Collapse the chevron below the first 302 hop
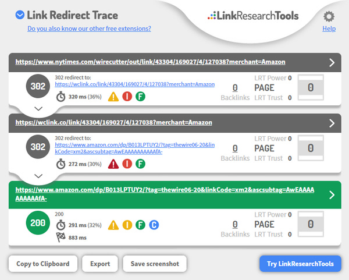 (x=38, y=109)
